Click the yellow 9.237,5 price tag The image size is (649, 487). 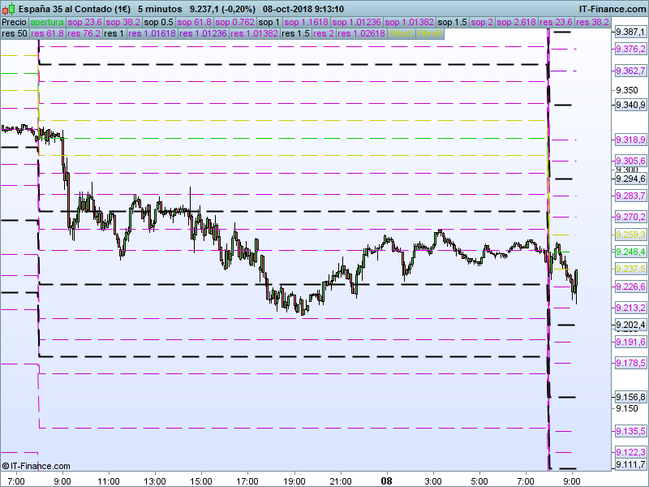coord(630,269)
